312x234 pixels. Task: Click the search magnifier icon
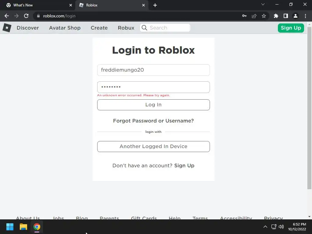144,28
